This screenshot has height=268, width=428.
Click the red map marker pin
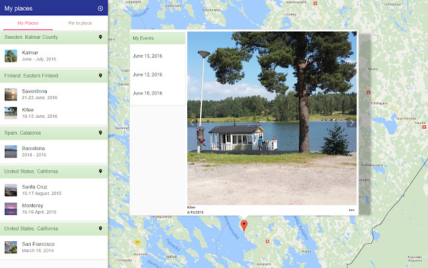(x=244, y=225)
